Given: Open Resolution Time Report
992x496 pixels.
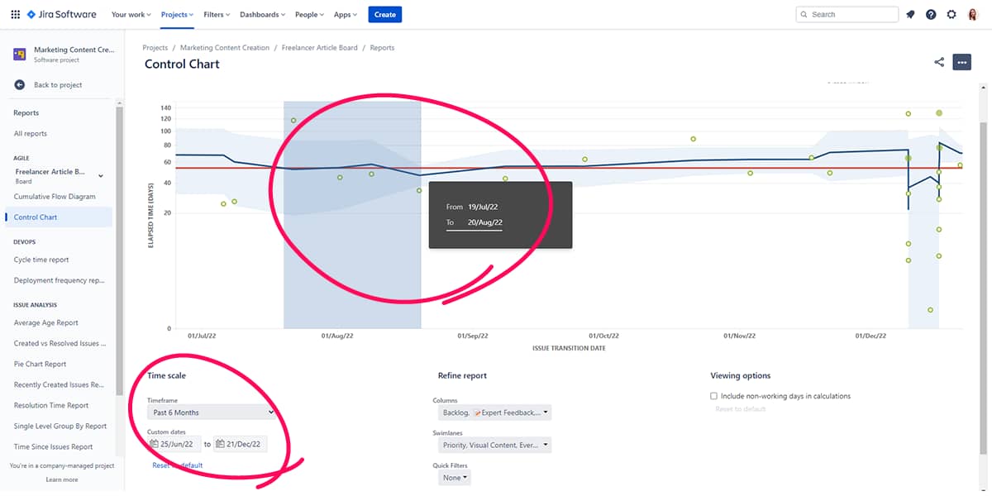Looking at the screenshot, I should pos(51,406).
